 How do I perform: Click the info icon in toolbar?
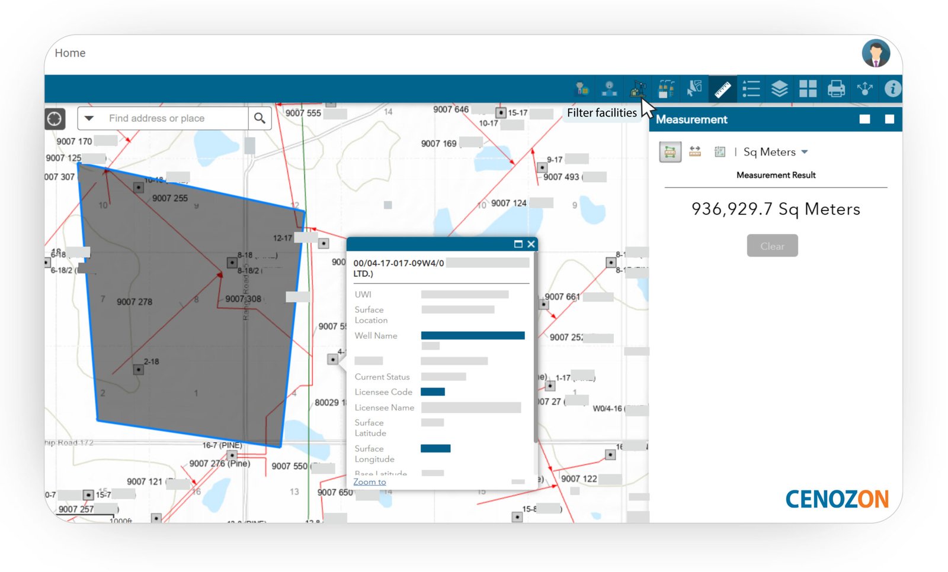892,89
